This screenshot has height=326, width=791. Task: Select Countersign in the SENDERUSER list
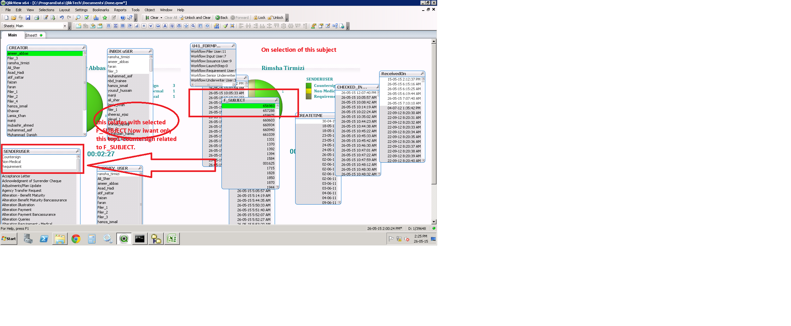[39, 157]
